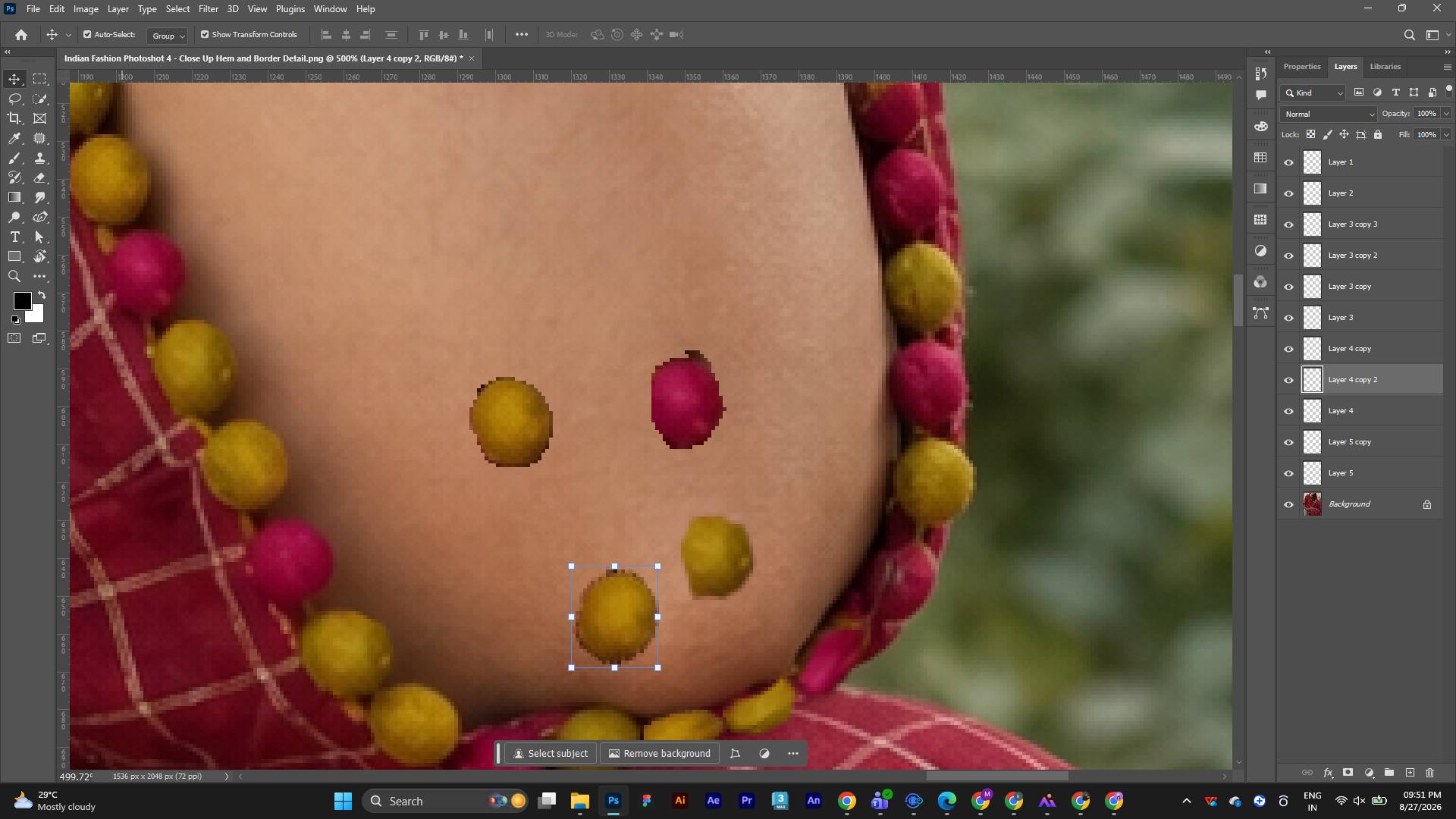The width and height of the screenshot is (1456, 819).
Task: Select the Clone Stamp tool
Action: click(40, 158)
